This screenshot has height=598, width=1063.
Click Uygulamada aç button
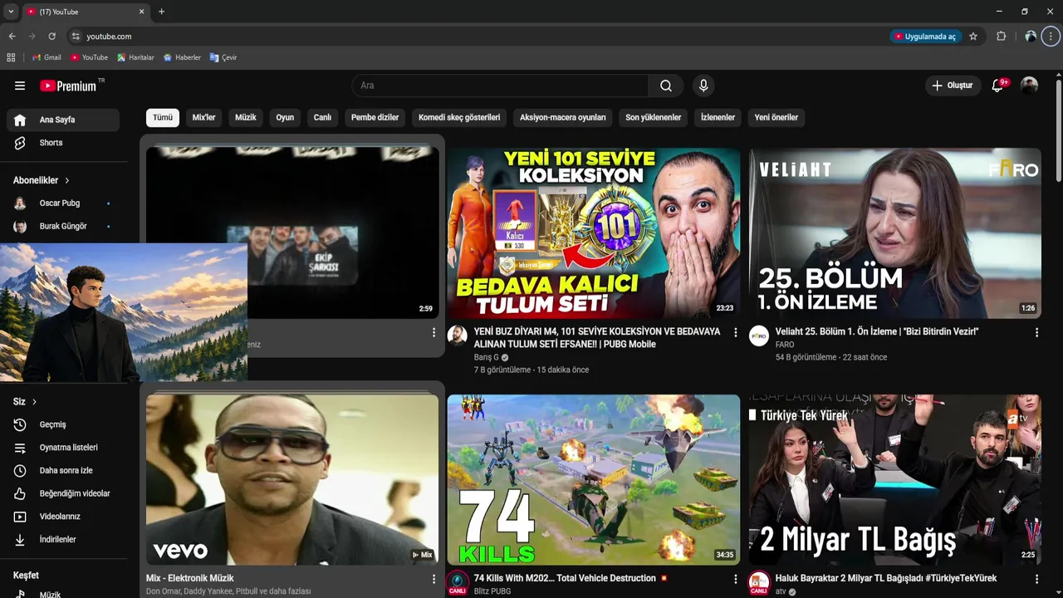click(925, 37)
